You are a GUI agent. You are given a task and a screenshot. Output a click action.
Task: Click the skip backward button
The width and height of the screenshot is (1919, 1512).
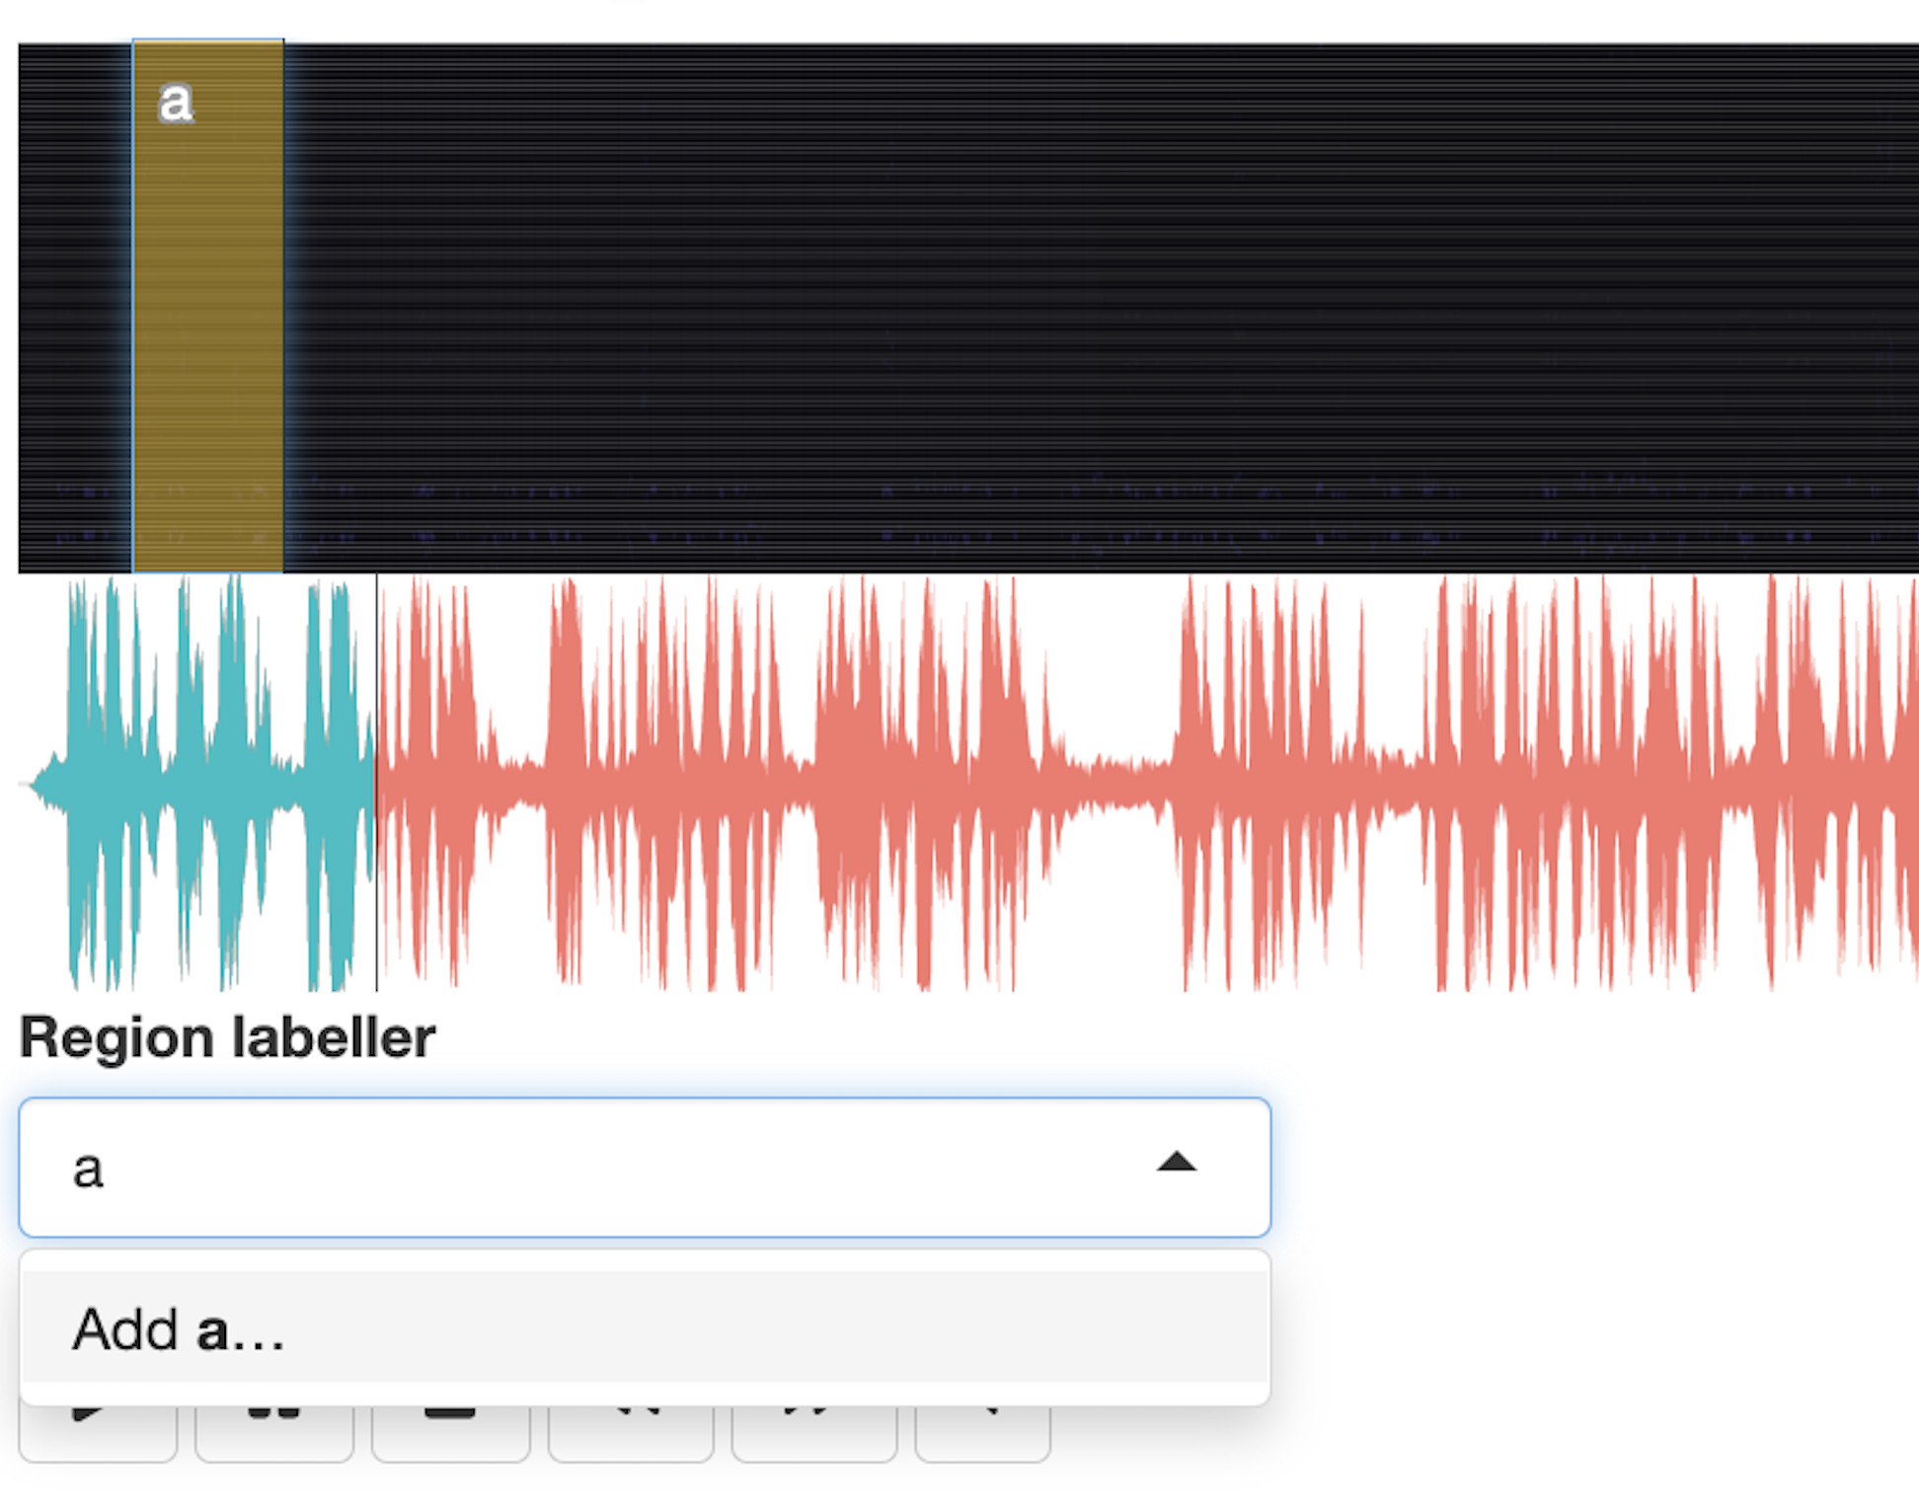point(630,1433)
